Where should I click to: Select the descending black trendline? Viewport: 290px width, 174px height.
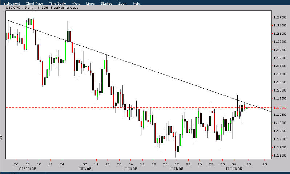click(140, 66)
